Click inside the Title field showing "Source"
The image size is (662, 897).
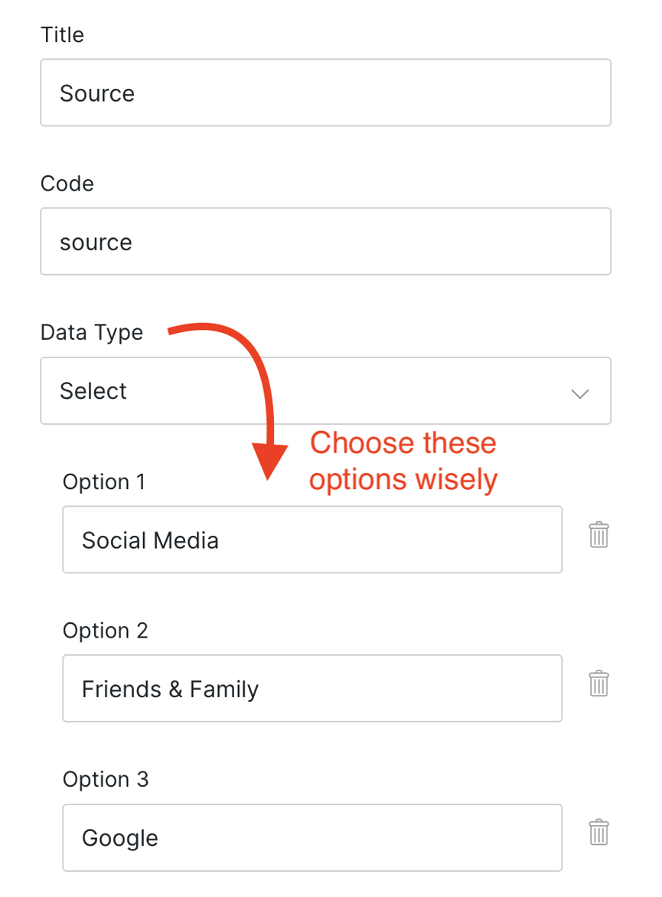[325, 92]
